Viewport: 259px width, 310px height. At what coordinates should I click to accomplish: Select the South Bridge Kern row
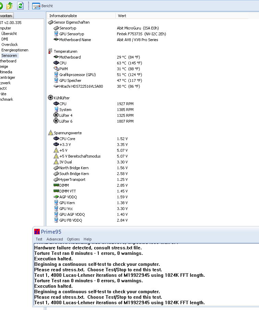90,174
